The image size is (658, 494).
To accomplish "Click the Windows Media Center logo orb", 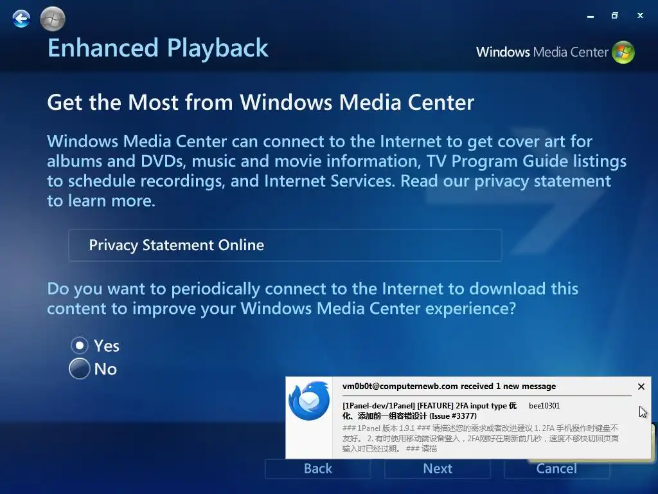I will 623,52.
